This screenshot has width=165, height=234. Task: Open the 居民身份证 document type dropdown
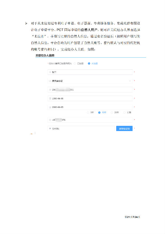point(90,81)
